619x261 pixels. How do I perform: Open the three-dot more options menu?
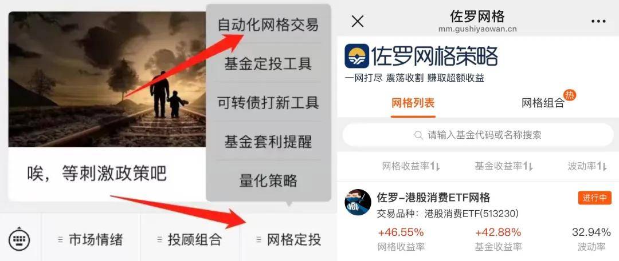coord(598,21)
